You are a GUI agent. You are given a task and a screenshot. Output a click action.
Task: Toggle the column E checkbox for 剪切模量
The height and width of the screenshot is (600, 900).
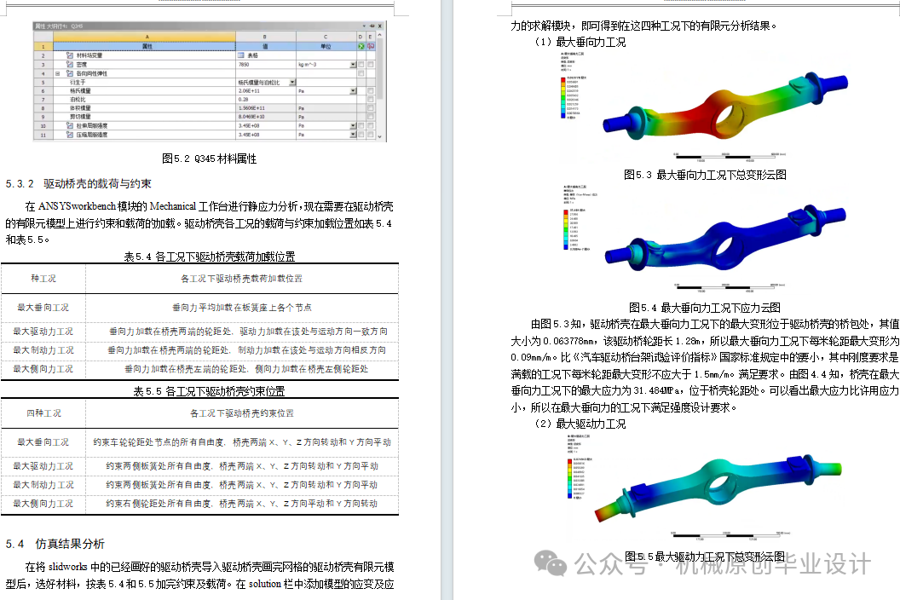370,117
